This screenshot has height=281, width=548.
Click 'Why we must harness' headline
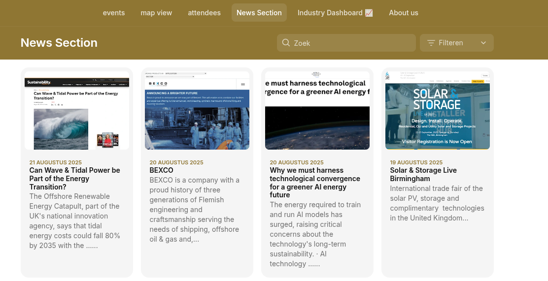[315, 183]
